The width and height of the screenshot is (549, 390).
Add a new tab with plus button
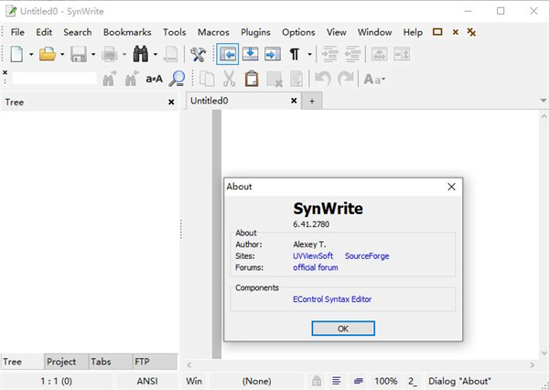click(311, 102)
